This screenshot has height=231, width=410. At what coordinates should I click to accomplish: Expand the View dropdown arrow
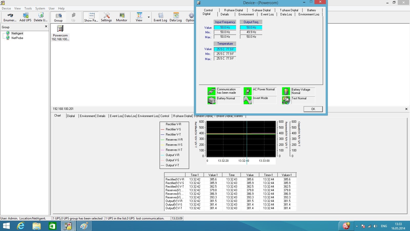(149, 17)
